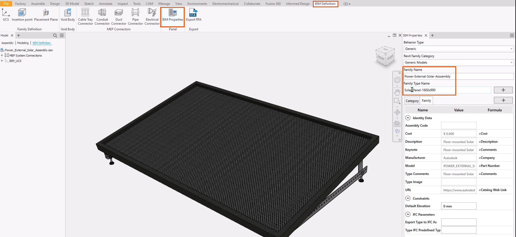Viewport: 516px width, 237px height.
Task: Open the File menu
Action: click(6, 4)
